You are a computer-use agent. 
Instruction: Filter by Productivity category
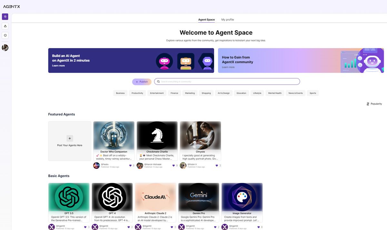tap(137, 93)
